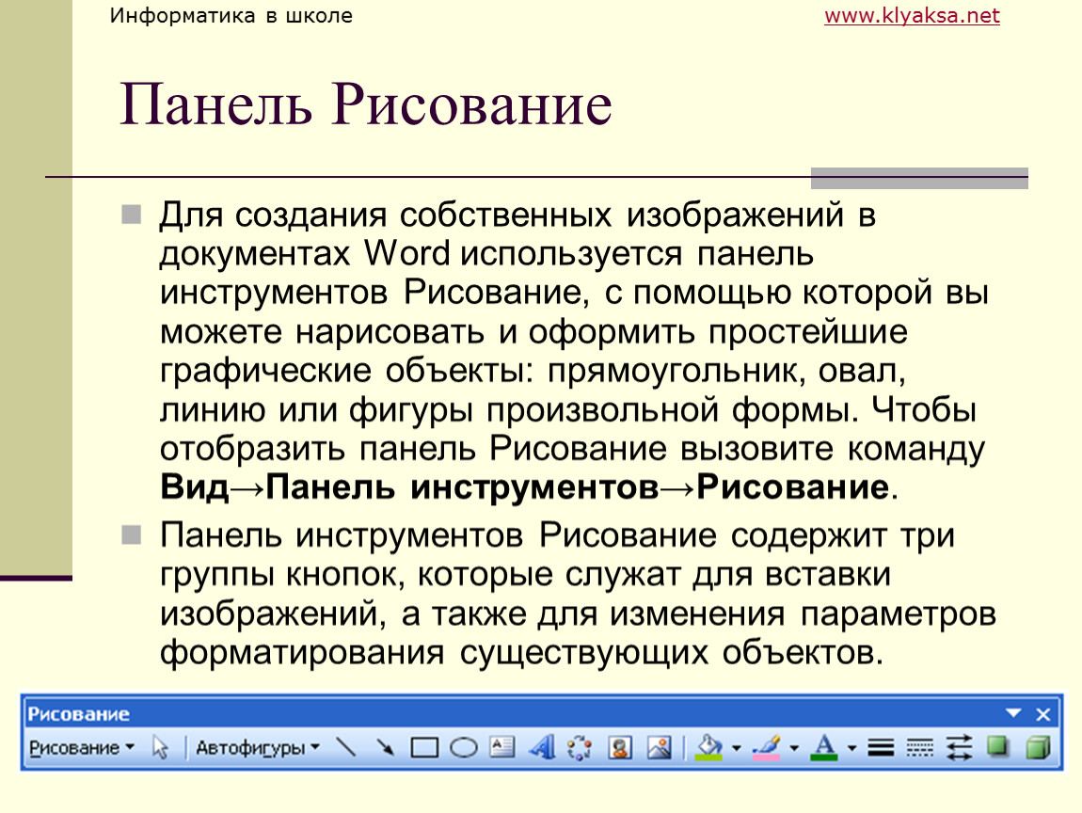Open Shadow Style options
Viewport: 1082px width, 813px height.
tap(998, 747)
